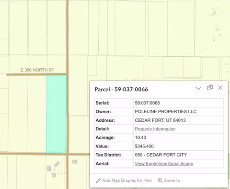
Task: Click the Address value CEDAR FORT, UT 84013
Action: tap(160, 120)
